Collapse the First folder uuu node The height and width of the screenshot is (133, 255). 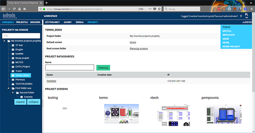tap(8, 88)
